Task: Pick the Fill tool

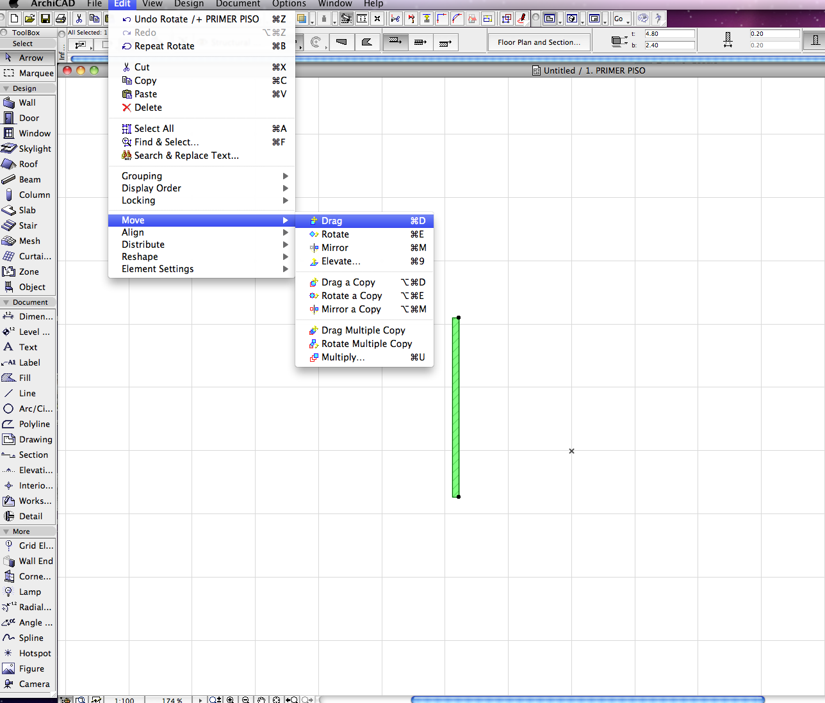Action: click(x=28, y=378)
